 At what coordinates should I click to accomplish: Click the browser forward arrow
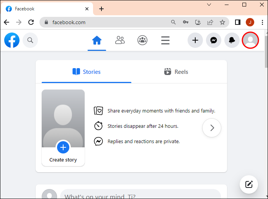click(19, 22)
